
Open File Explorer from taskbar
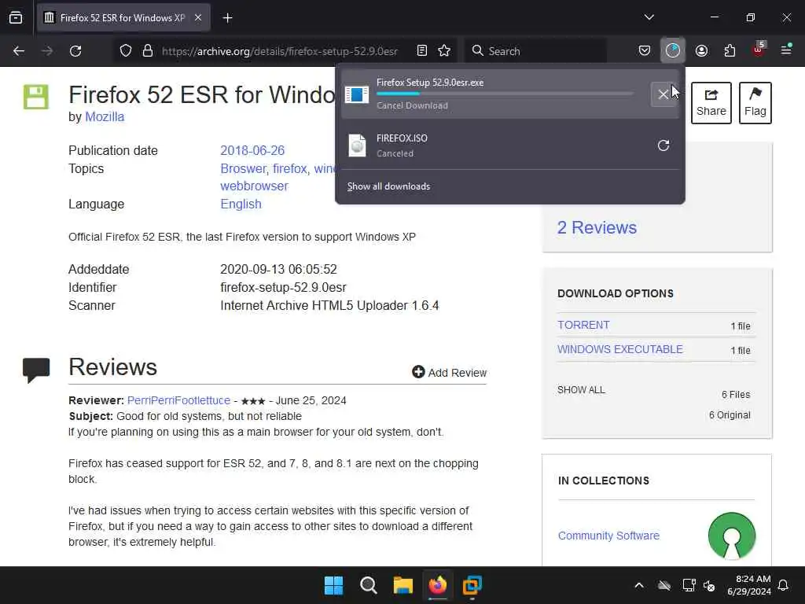(403, 585)
